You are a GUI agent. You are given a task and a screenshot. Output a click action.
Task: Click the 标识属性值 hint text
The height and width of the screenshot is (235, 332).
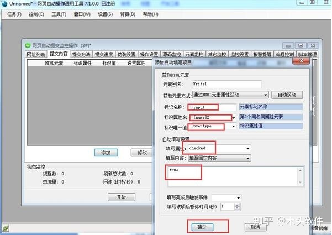coord(251,126)
